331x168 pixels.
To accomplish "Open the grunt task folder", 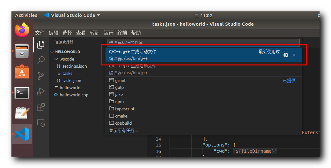I will (x=204, y=80).
